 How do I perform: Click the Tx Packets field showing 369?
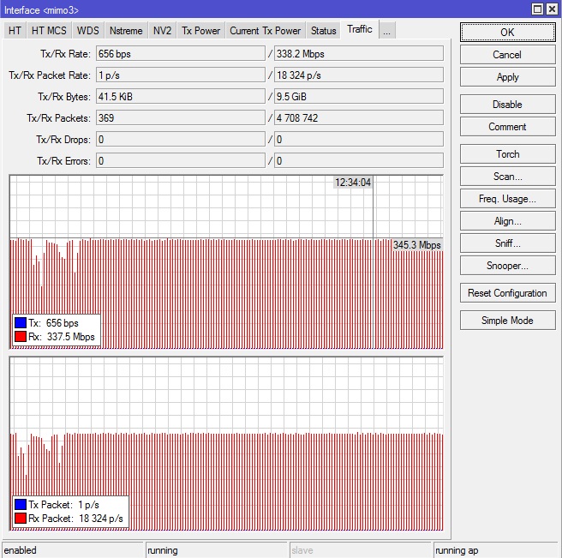pyautogui.click(x=181, y=118)
